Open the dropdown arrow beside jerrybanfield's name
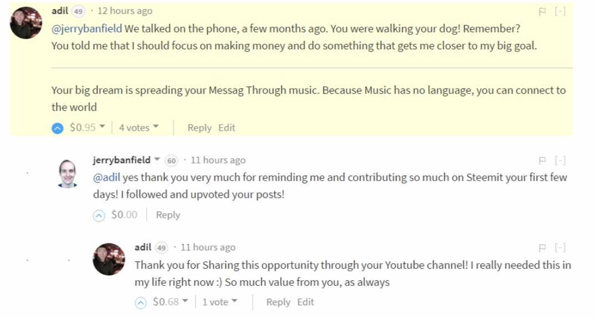 (157, 160)
